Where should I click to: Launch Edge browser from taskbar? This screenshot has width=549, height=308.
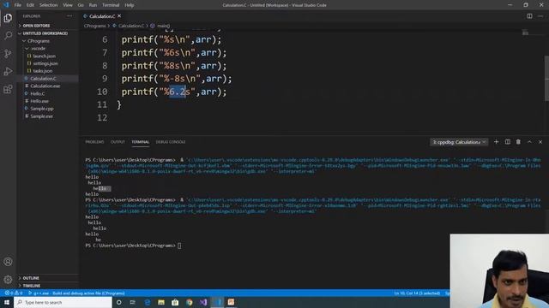(x=147, y=302)
